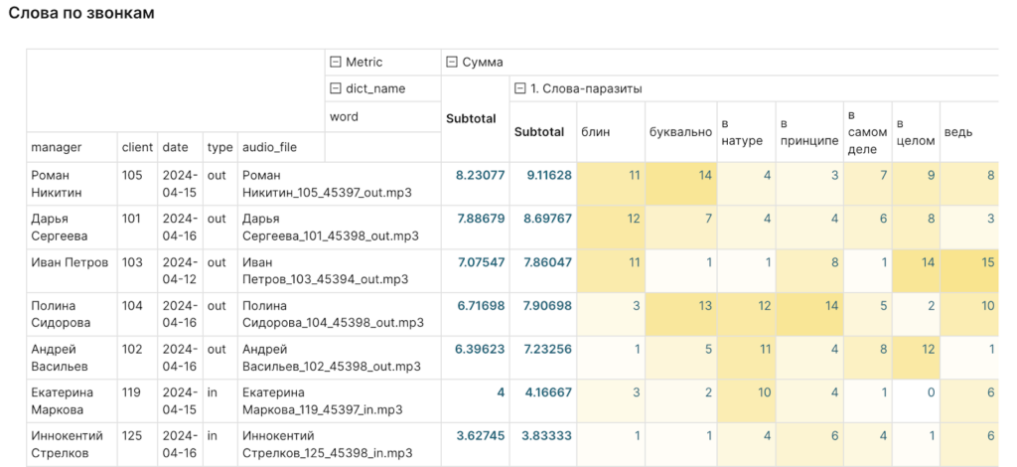
Task: Collapse the Сумма column group
Action: [452, 63]
